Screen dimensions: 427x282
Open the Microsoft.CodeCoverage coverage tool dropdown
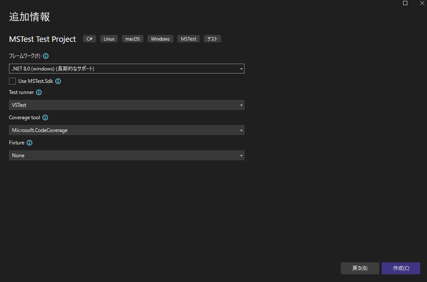click(x=127, y=130)
